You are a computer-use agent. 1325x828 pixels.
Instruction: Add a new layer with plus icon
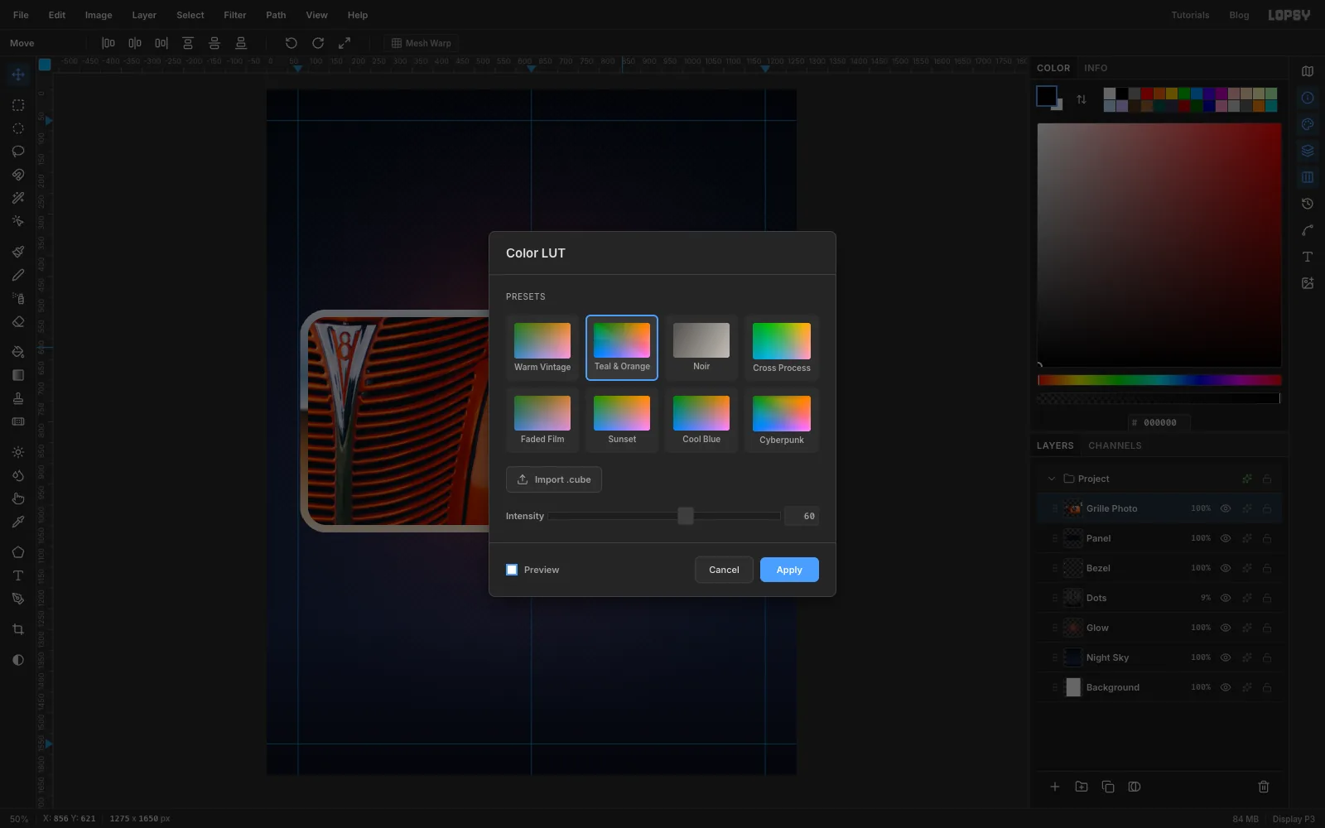pyautogui.click(x=1055, y=787)
